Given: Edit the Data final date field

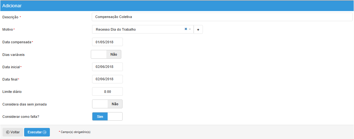Looking at the screenshot, I should (x=107, y=79).
